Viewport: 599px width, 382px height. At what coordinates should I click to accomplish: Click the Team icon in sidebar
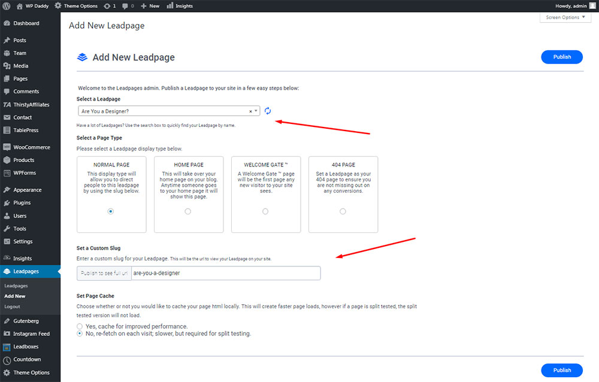tap(7, 53)
